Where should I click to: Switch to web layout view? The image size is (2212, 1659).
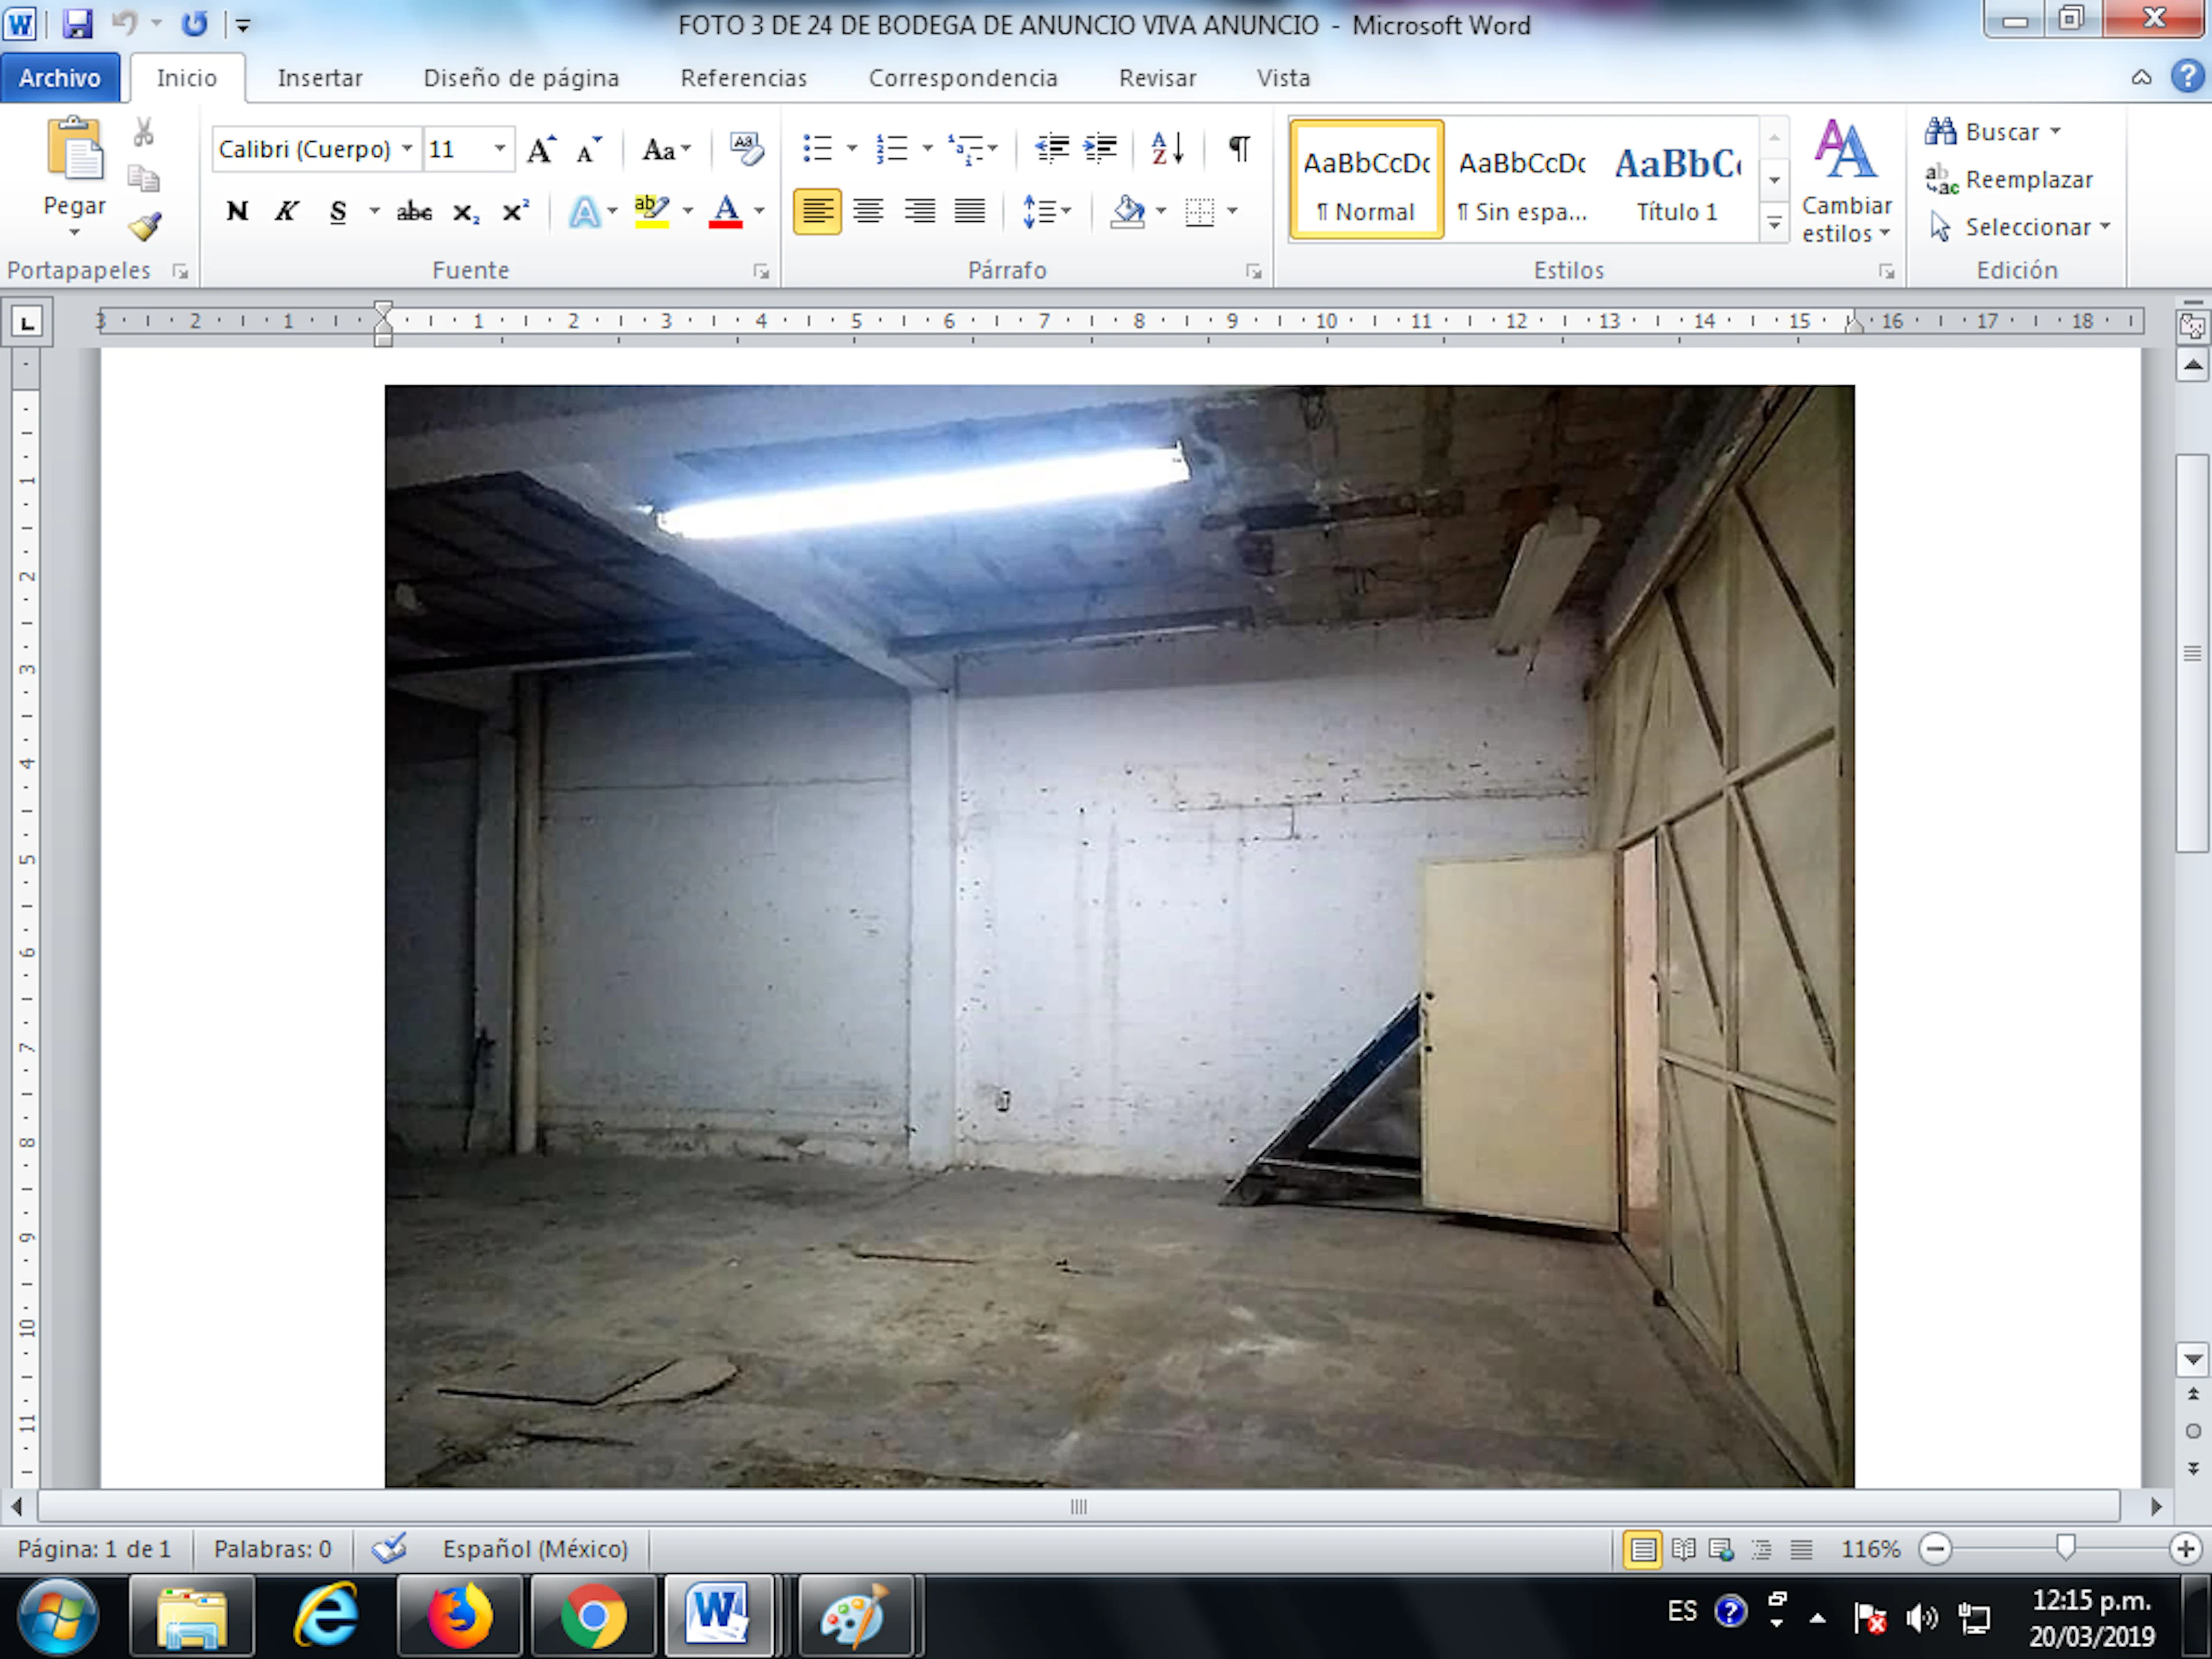pyautogui.click(x=1721, y=1549)
